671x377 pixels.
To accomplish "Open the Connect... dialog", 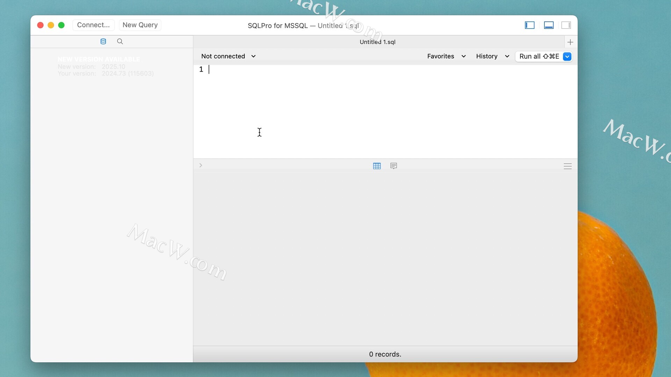I will point(93,25).
